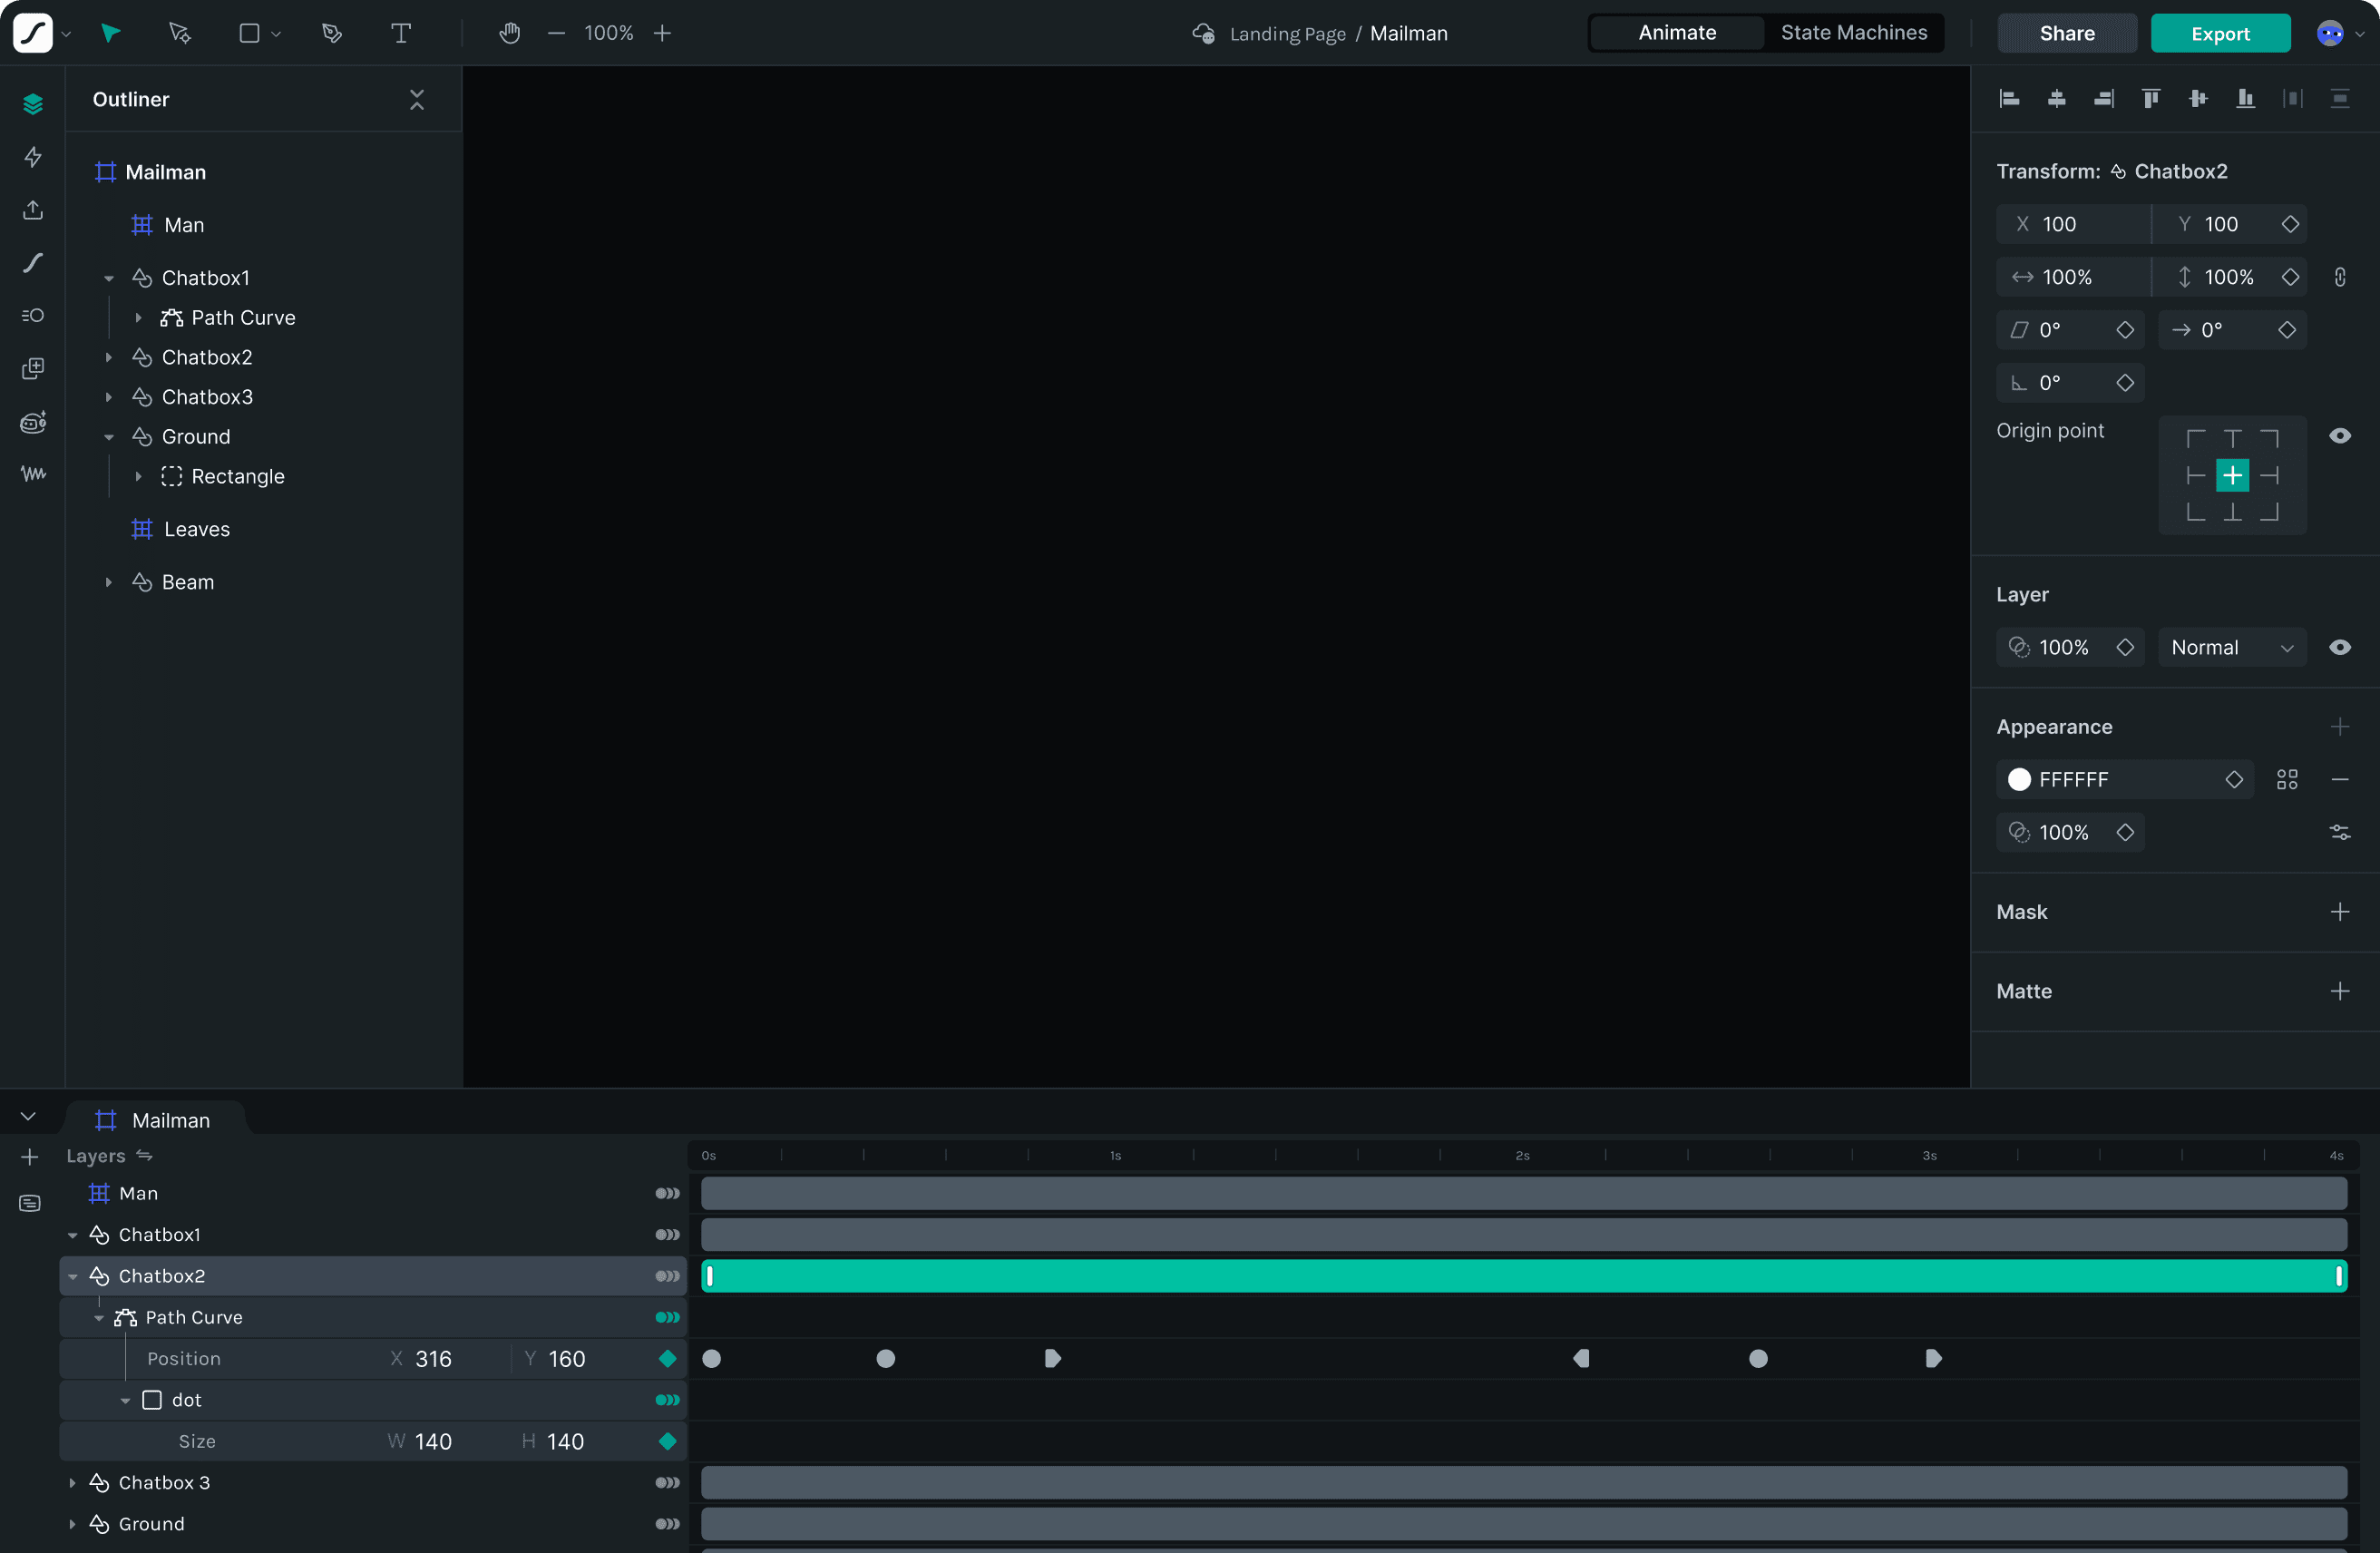2380x1553 pixels.
Task: Expand Rectangle in the Outliner
Action: point(138,477)
